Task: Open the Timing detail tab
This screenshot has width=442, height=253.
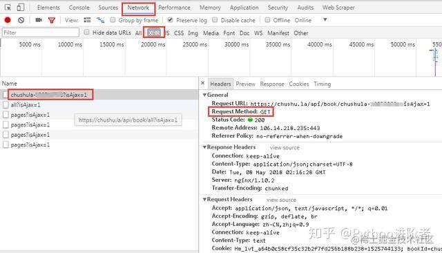Action: pos(323,84)
